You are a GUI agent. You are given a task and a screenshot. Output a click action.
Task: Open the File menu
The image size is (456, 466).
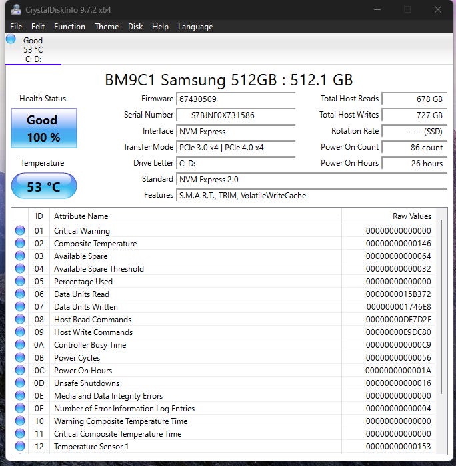[x=16, y=27]
